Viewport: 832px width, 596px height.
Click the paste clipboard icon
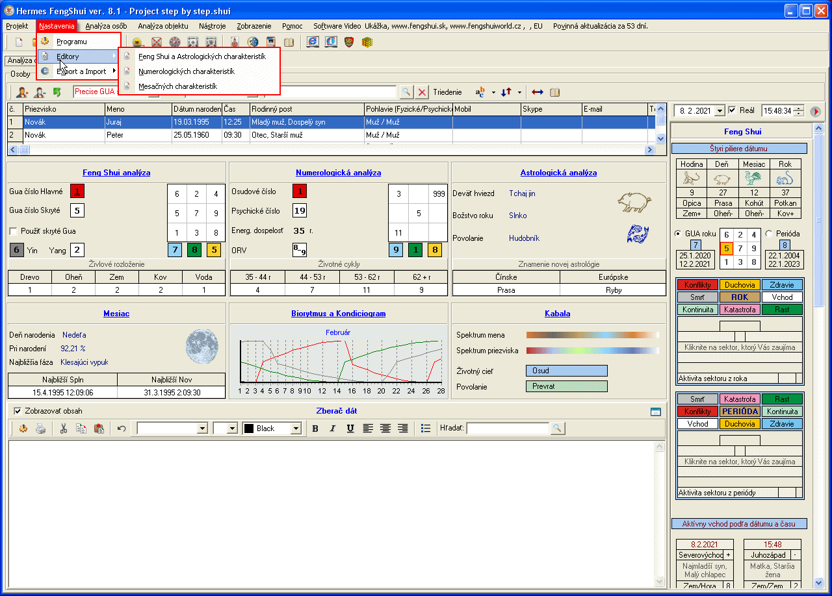pyautogui.click(x=99, y=428)
